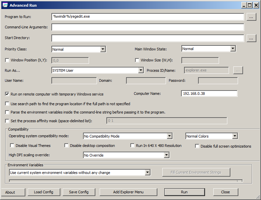Check Disable desktop composition

pyautogui.click(x=66, y=146)
